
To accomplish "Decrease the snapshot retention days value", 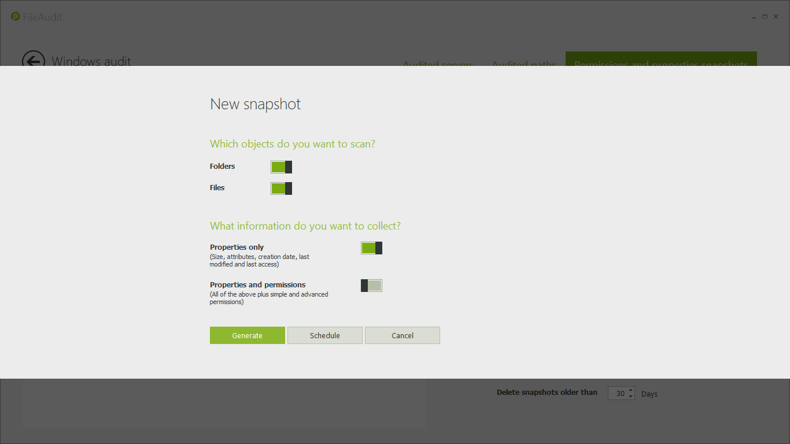I will pyautogui.click(x=630, y=397).
